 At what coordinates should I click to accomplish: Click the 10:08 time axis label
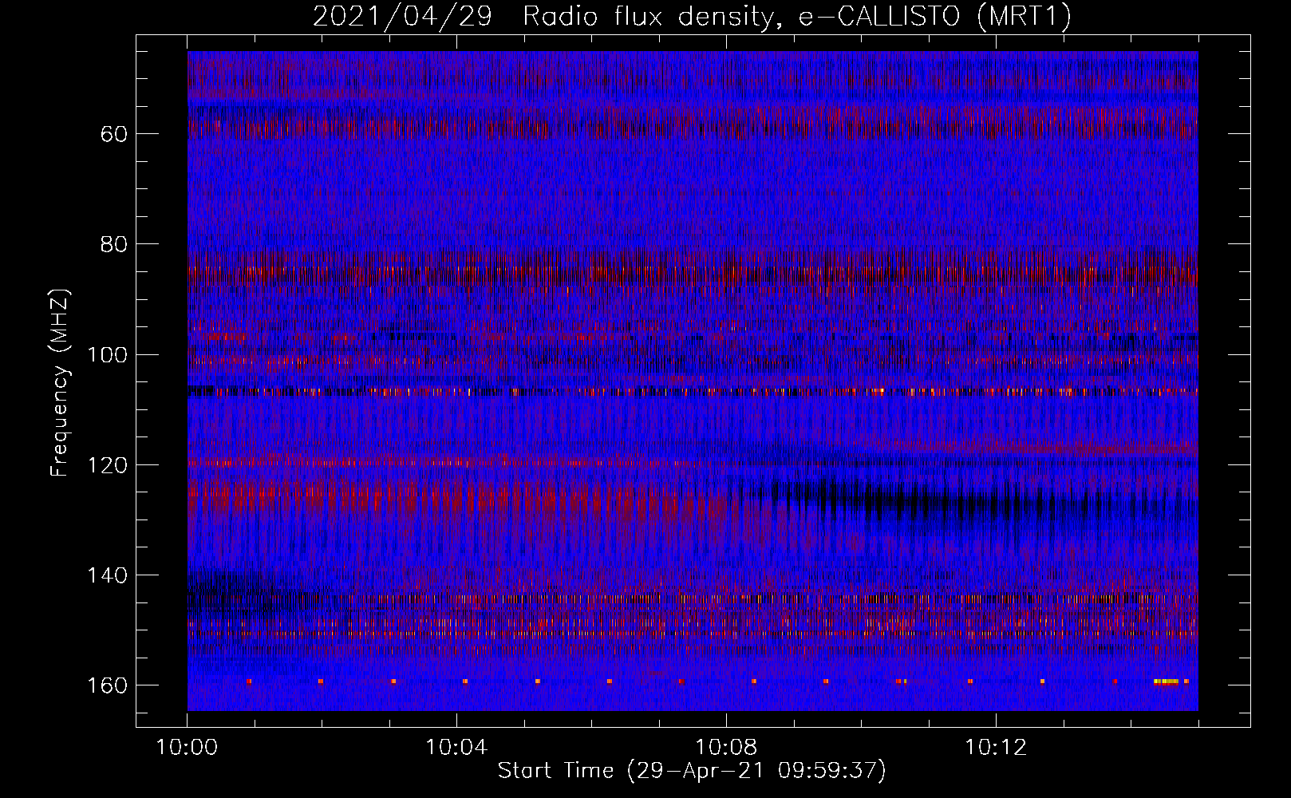(726, 748)
